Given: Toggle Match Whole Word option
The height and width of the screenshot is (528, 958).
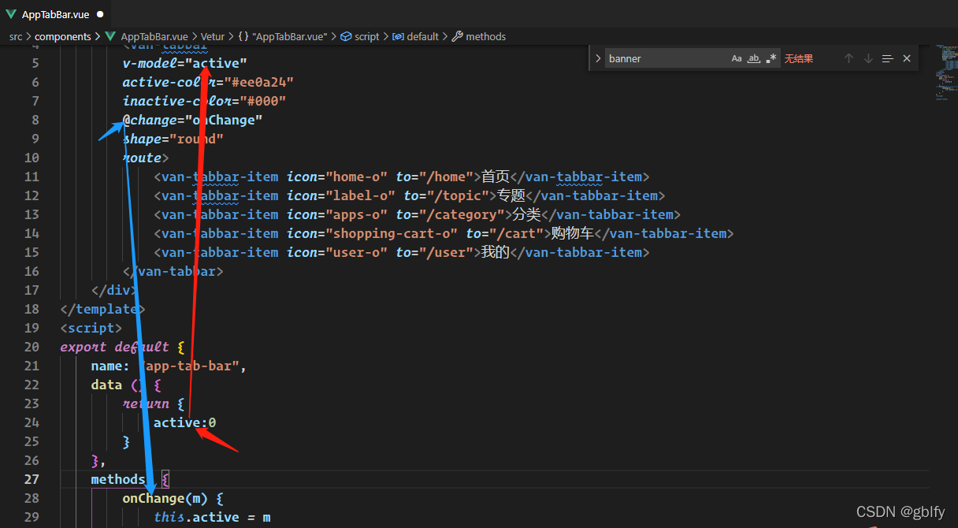Looking at the screenshot, I should (754, 58).
